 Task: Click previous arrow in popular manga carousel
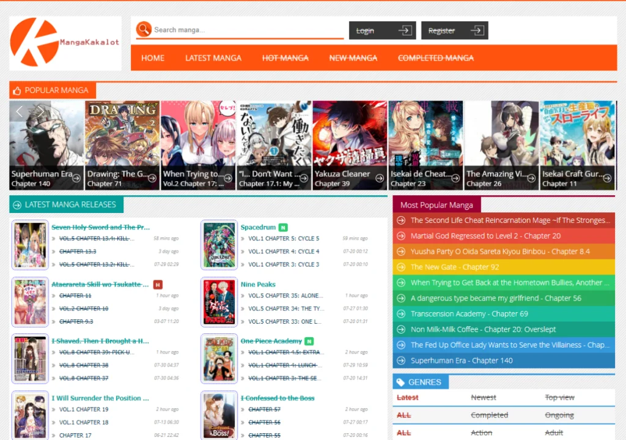[19, 111]
